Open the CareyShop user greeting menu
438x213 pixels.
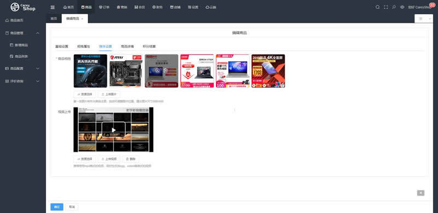(419, 8)
